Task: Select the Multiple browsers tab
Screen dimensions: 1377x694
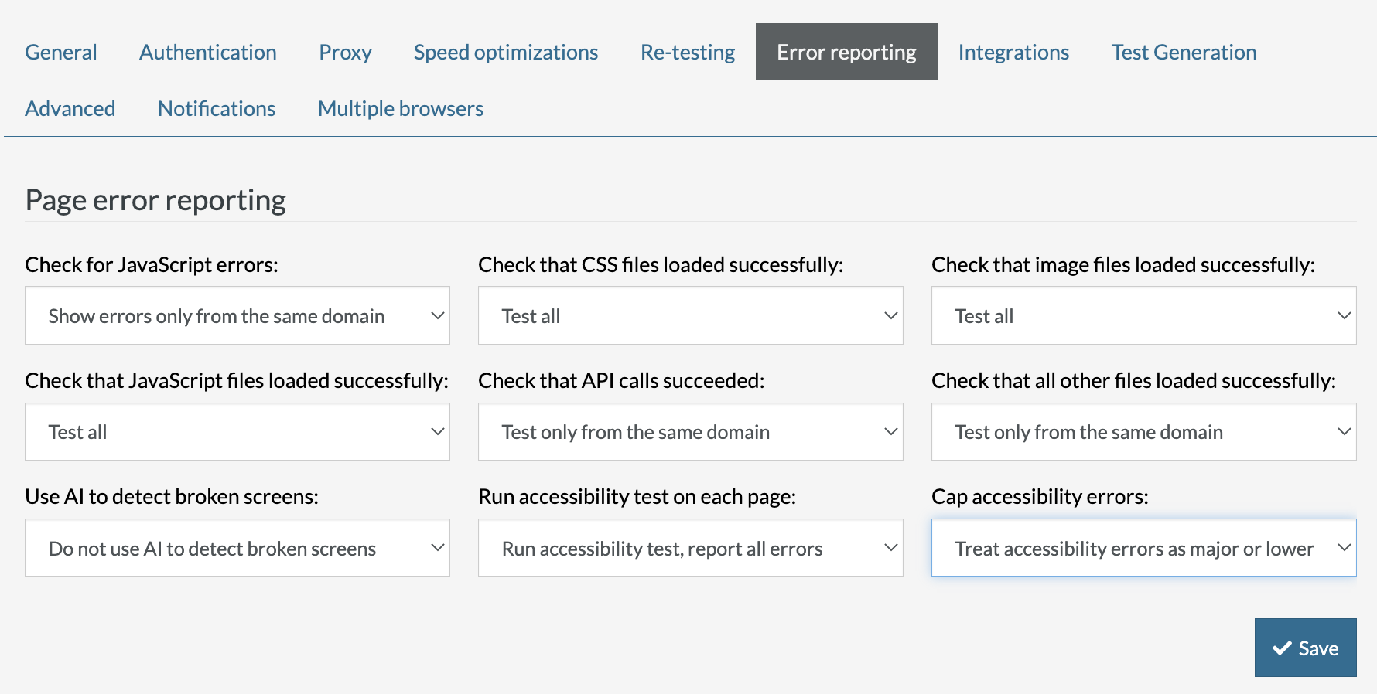Action: (x=401, y=109)
